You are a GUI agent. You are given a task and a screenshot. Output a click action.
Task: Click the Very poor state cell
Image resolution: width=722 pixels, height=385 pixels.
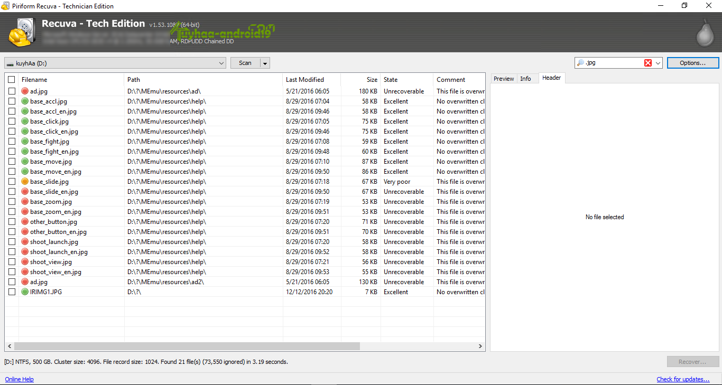point(397,182)
